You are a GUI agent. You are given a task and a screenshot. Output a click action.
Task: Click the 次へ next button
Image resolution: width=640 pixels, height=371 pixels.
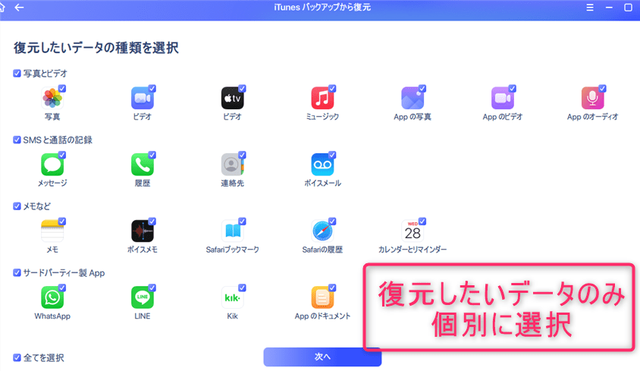tap(322, 357)
